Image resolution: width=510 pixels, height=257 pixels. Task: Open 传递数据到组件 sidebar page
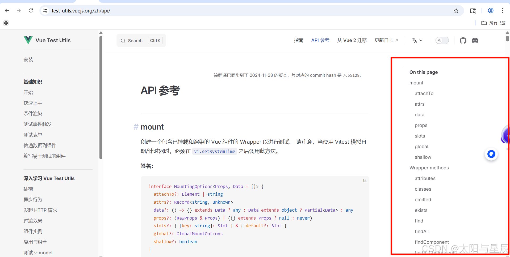tap(40, 145)
